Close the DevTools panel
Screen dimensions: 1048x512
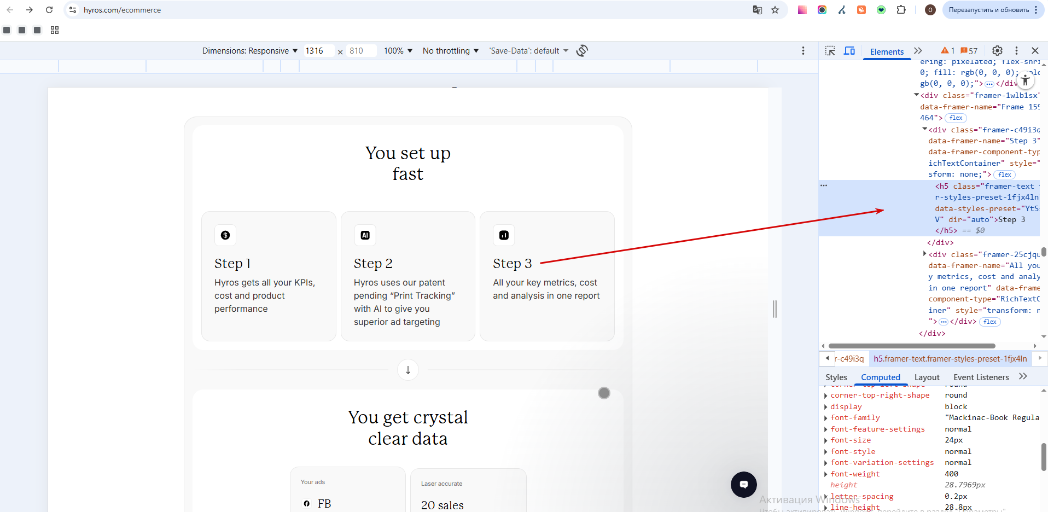1035,51
